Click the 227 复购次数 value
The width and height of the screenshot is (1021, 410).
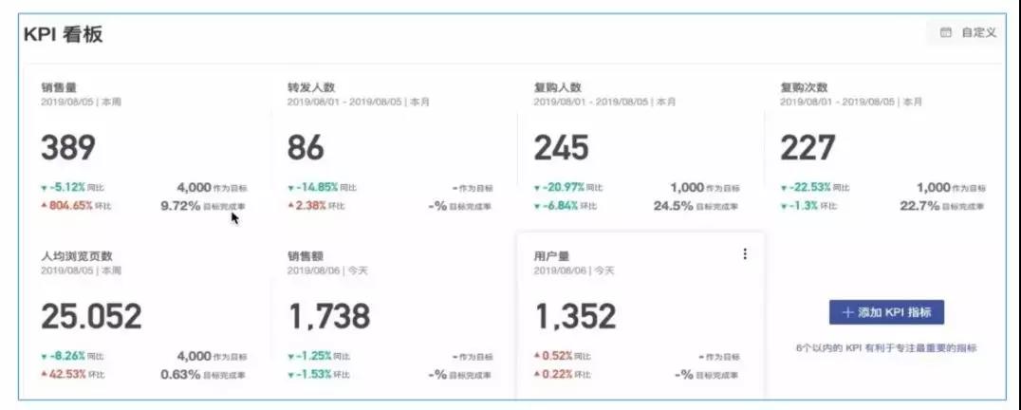click(x=808, y=148)
